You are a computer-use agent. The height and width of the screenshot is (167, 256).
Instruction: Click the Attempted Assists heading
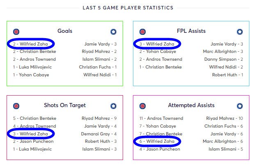[x=191, y=105]
